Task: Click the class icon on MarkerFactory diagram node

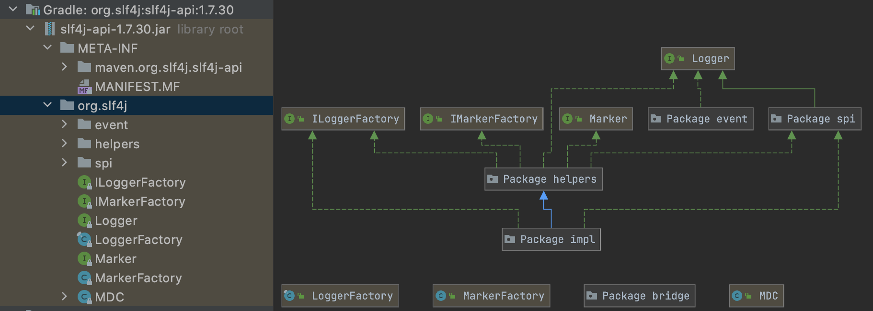Action: [x=441, y=296]
